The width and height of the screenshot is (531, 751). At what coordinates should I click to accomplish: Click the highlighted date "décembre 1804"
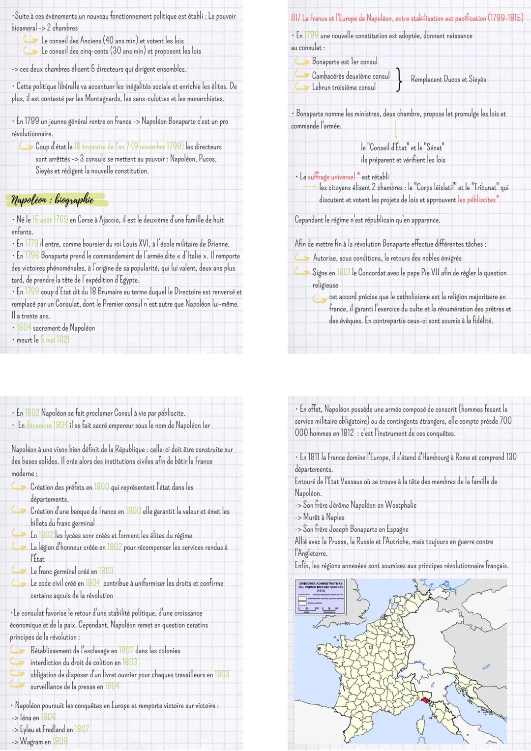coord(47,425)
